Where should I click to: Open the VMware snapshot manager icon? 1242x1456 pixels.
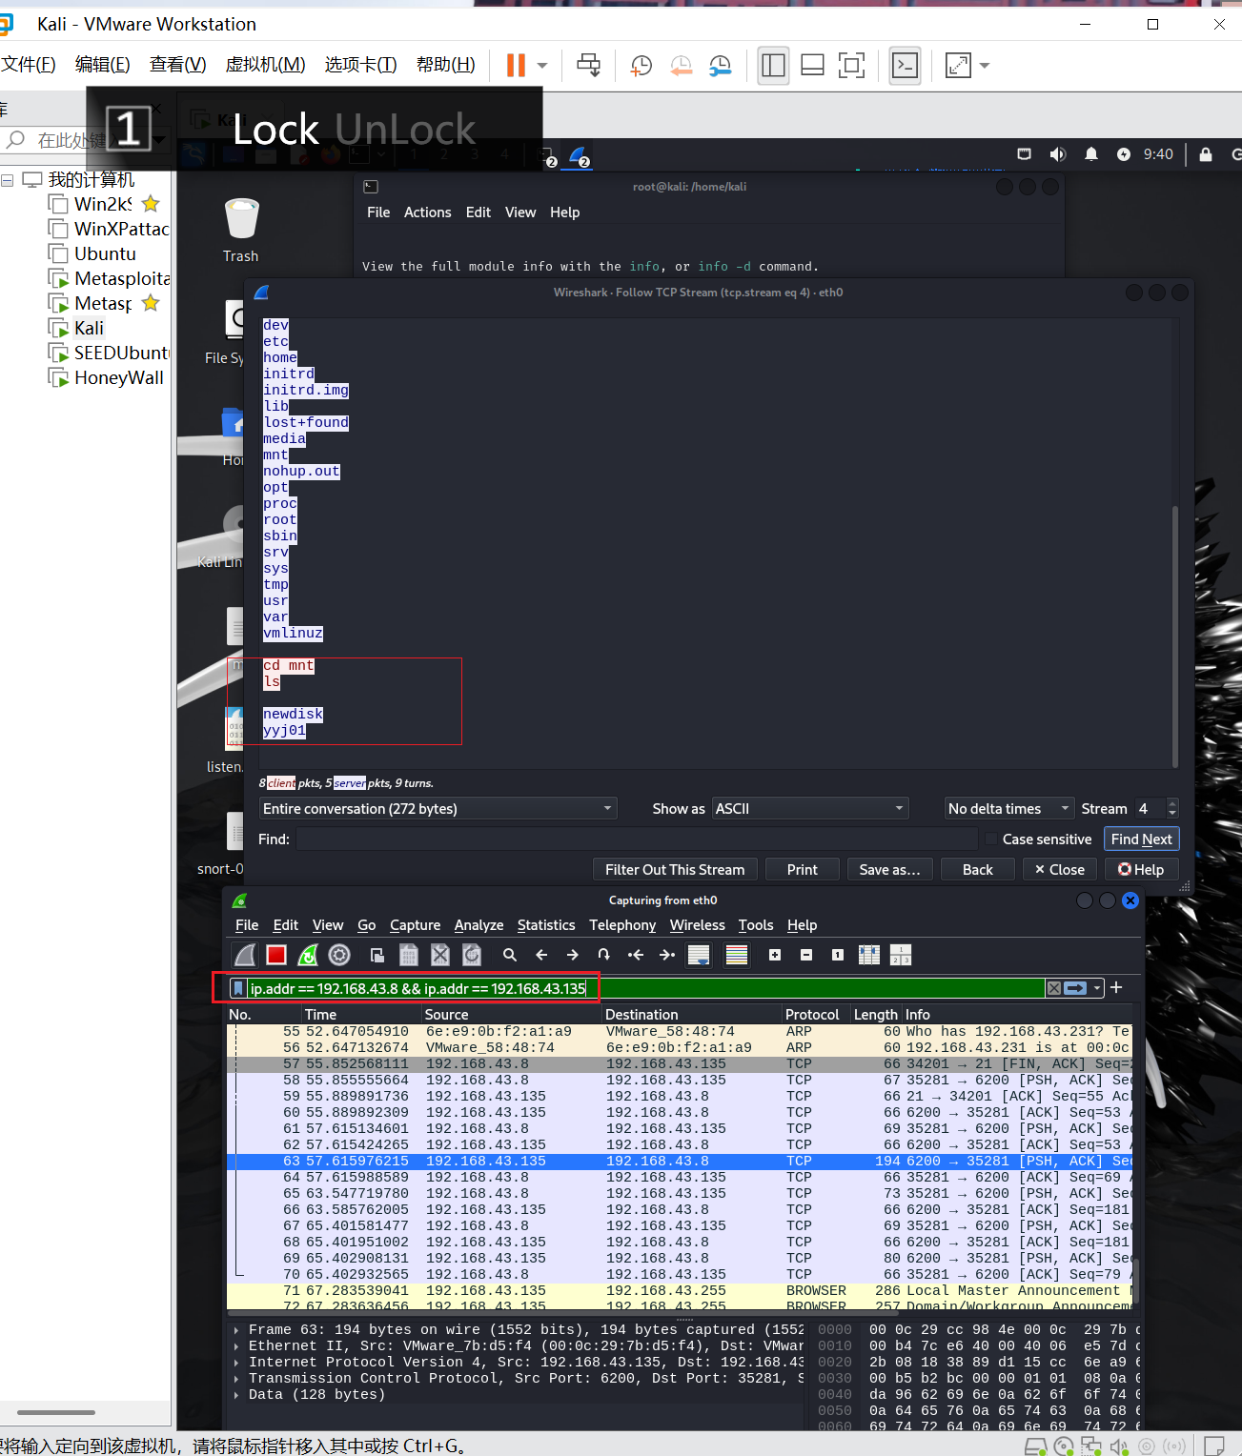[x=721, y=66]
